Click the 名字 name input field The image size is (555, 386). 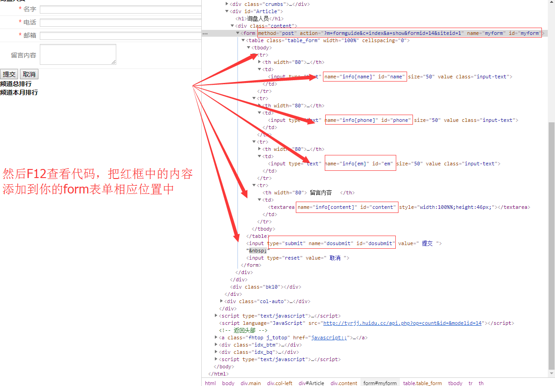pyautogui.click(x=120, y=10)
